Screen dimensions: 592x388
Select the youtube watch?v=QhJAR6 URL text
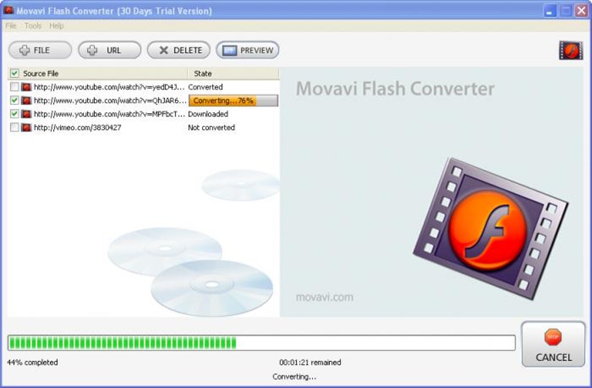click(x=110, y=100)
